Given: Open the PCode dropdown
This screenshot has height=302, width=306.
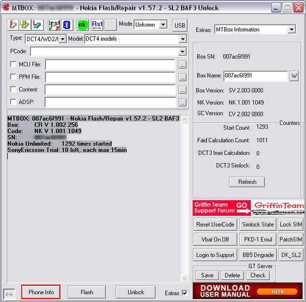Looking at the screenshot, I should [182, 52].
